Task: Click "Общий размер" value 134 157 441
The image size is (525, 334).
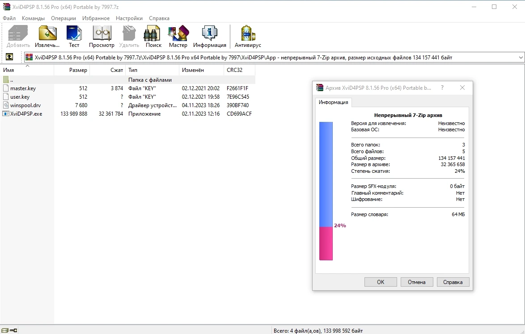Action: click(x=451, y=158)
